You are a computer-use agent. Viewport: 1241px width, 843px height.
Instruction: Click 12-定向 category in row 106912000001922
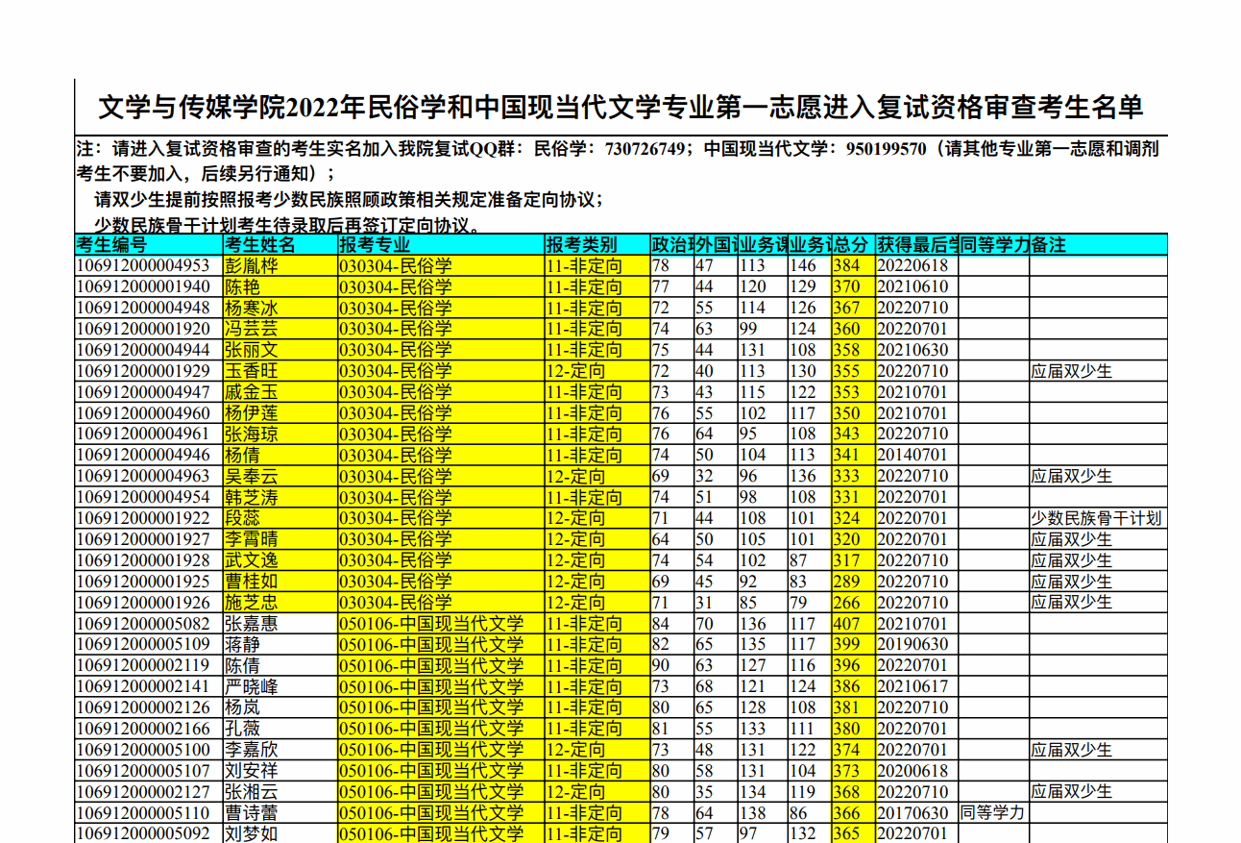(596, 518)
